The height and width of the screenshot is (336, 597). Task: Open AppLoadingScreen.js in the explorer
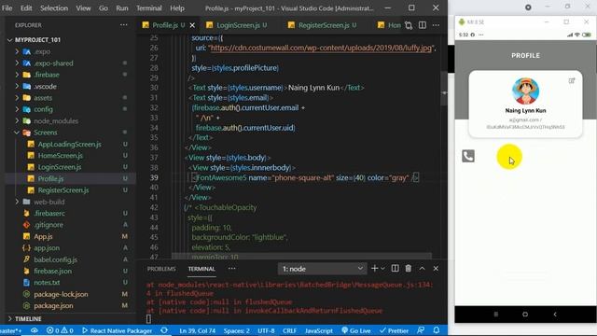coord(69,144)
